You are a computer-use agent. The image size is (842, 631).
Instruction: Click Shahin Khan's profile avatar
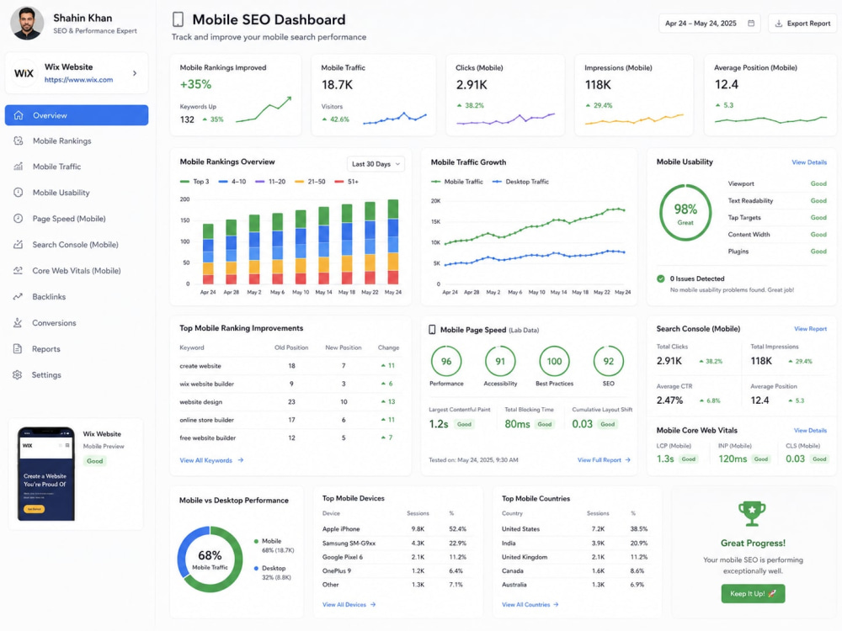27,23
